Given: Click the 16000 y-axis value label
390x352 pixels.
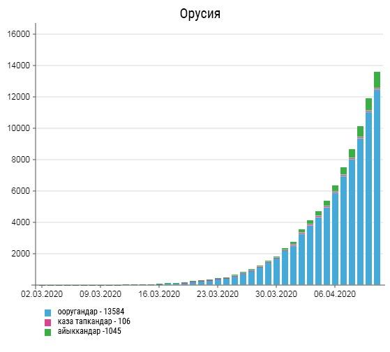Looking at the screenshot, I should (x=19, y=34).
